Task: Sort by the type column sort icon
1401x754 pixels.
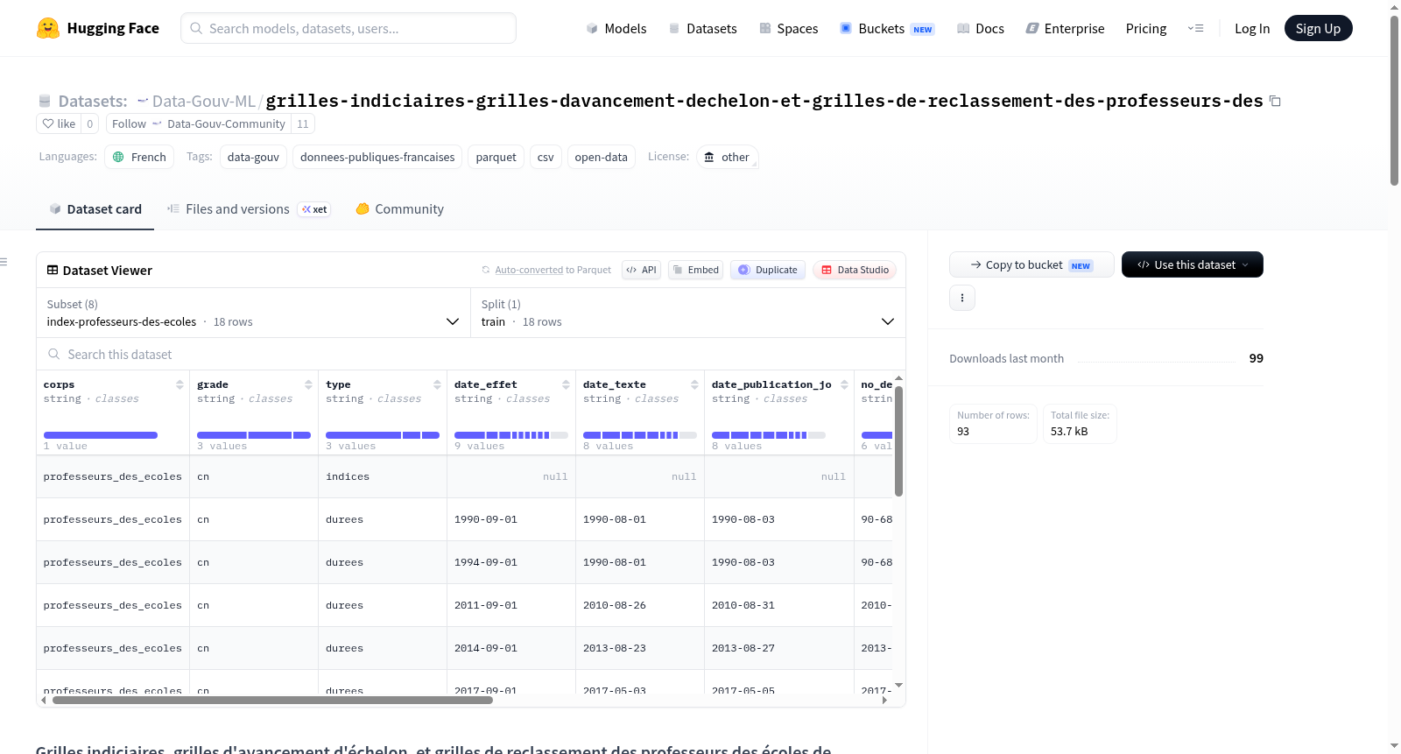Action: click(437, 384)
